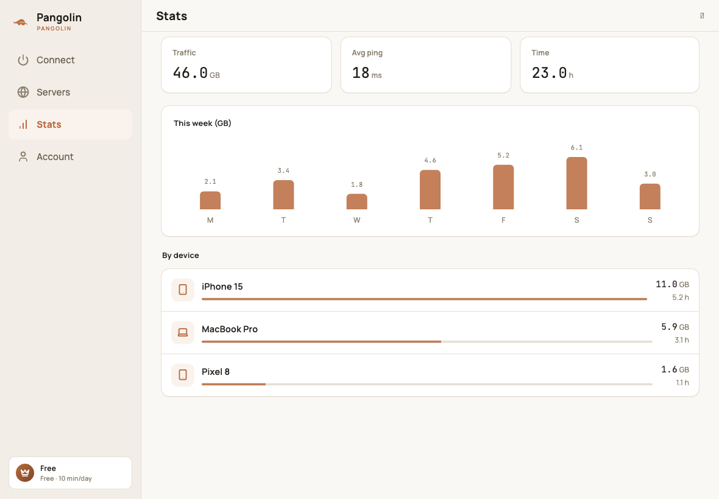The height and width of the screenshot is (499, 719).
Task: Click the M day label
Action: coord(210,220)
